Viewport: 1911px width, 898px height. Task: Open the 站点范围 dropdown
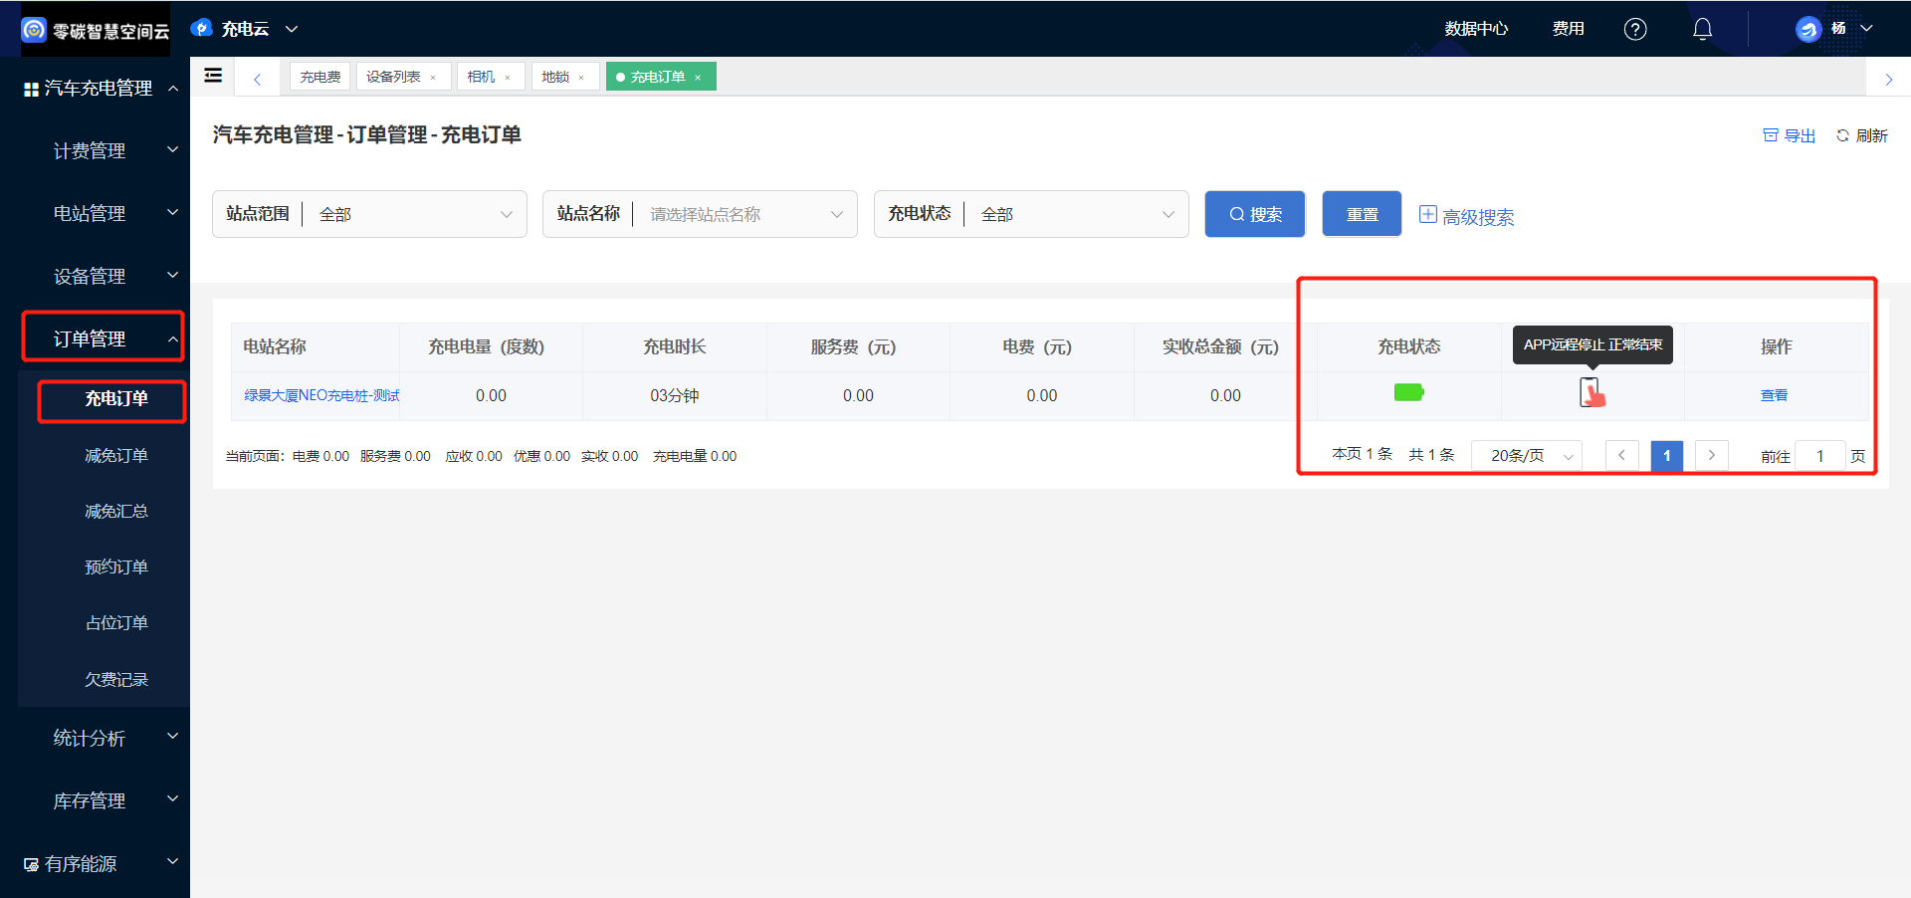pyautogui.click(x=369, y=214)
